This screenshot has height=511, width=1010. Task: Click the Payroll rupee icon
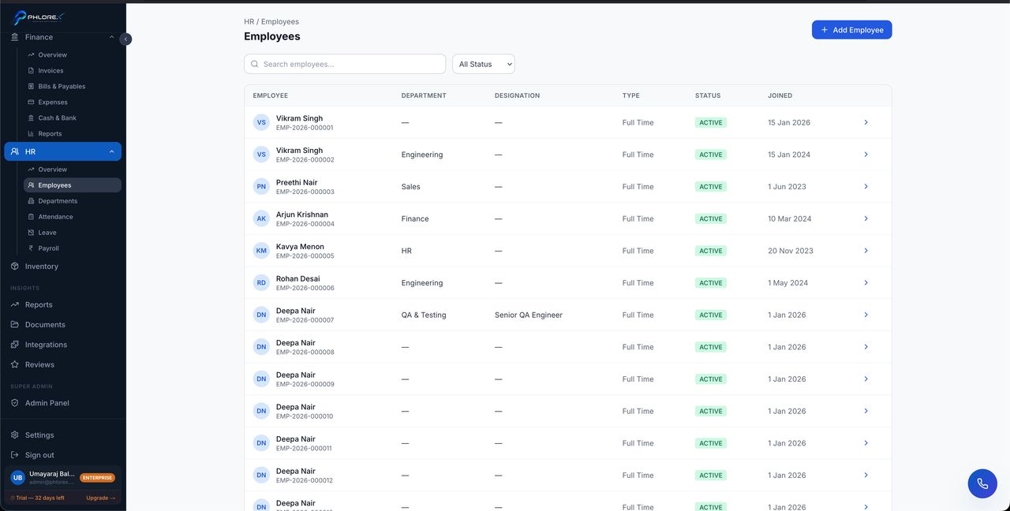[31, 248]
